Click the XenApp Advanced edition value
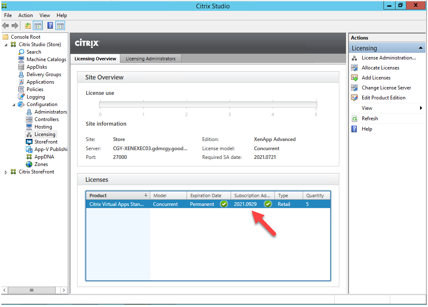428x307 pixels. point(275,139)
